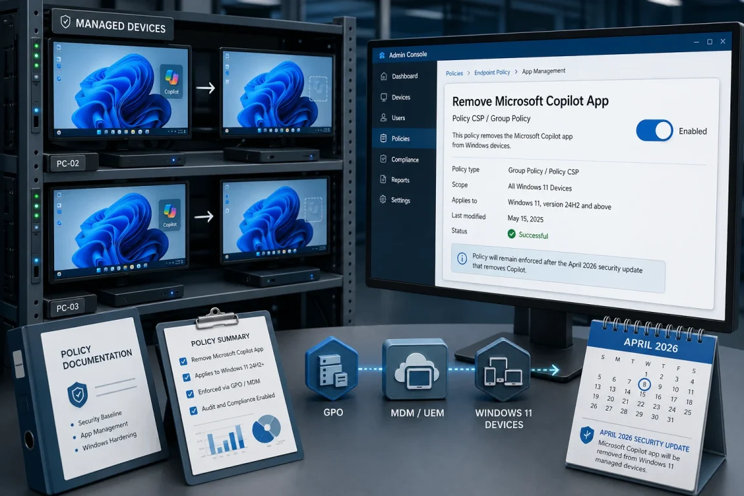Toggle Audit and Compliance Enabled checkbox
Image resolution: width=744 pixels, height=496 pixels.
coord(193,411)
